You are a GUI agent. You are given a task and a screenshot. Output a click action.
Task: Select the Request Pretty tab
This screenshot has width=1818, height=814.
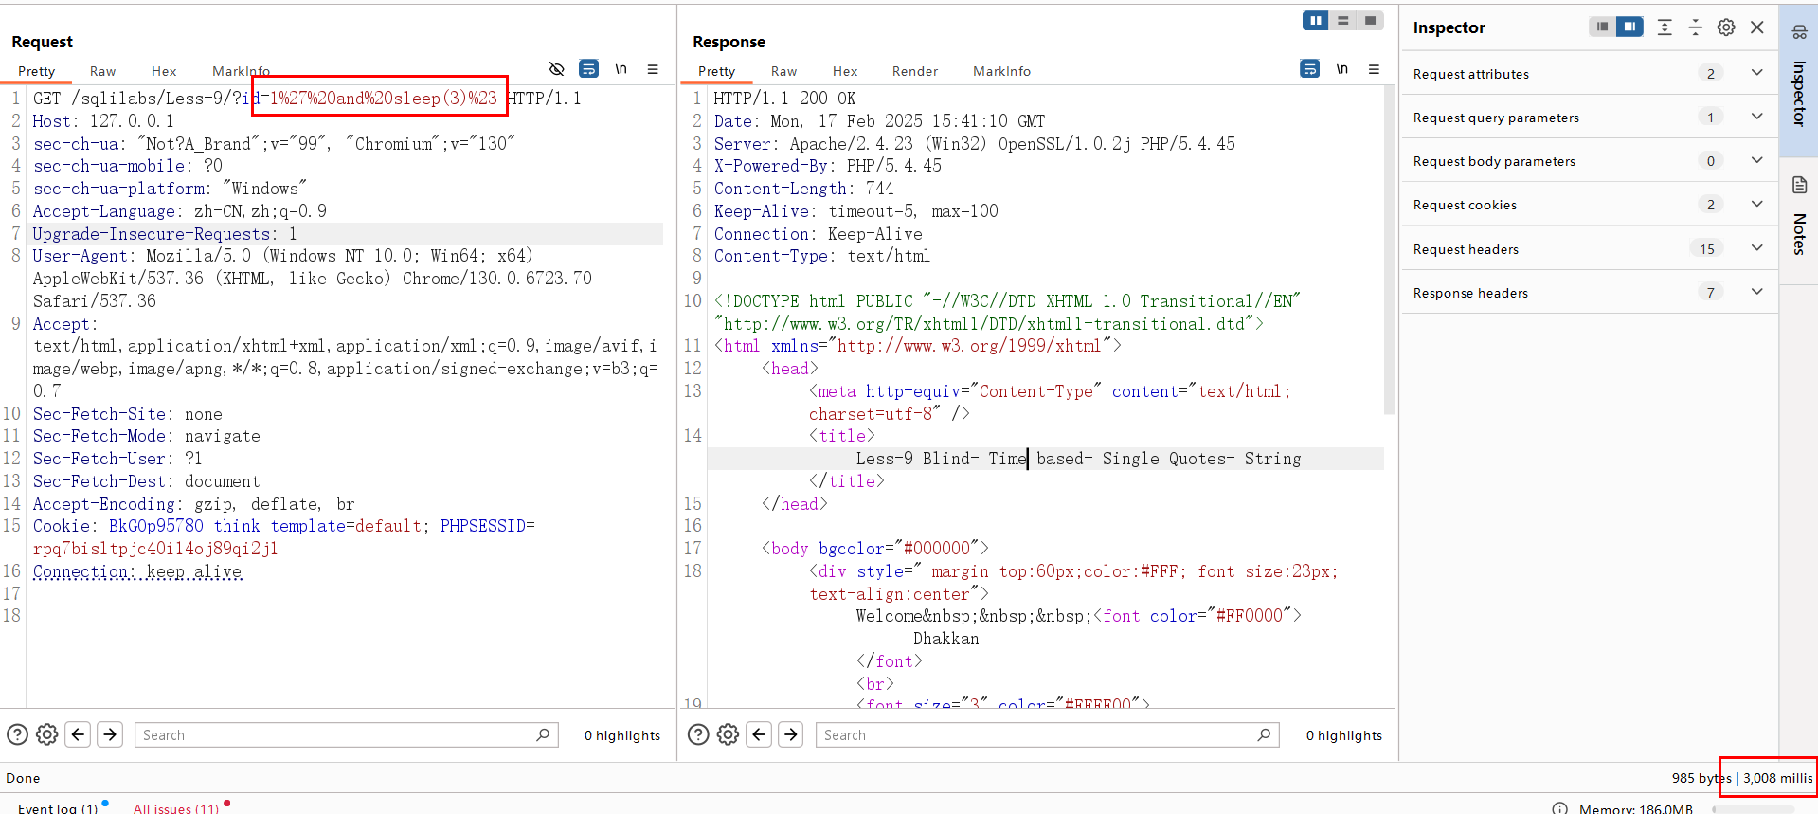point(36,71)
